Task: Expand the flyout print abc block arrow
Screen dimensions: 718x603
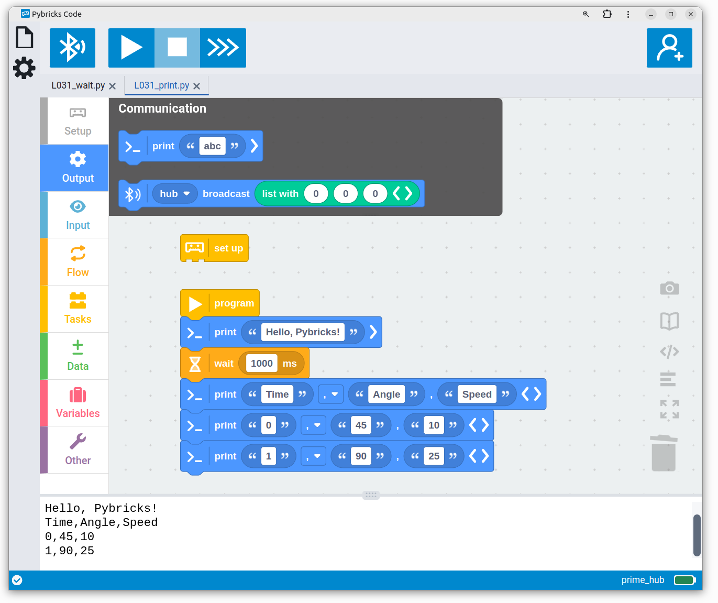Action: pyautogui.click(x=255, y=146)
